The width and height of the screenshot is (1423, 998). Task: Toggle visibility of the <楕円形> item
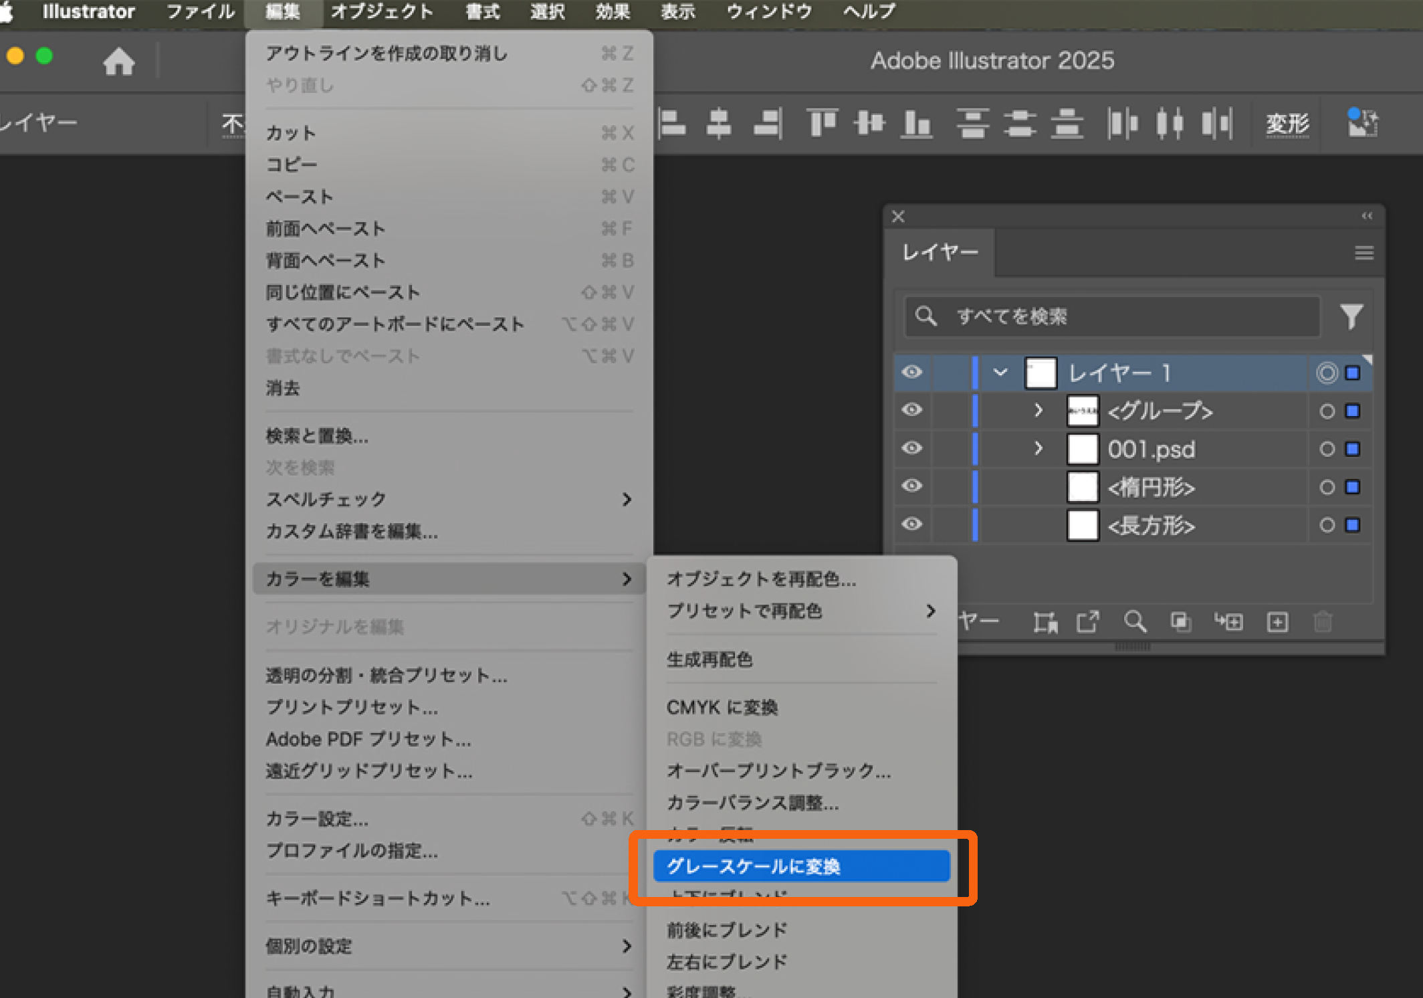click(912, 486)
